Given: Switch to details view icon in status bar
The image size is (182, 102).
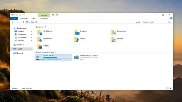Looking at the screenshot, I should point(167,88).
